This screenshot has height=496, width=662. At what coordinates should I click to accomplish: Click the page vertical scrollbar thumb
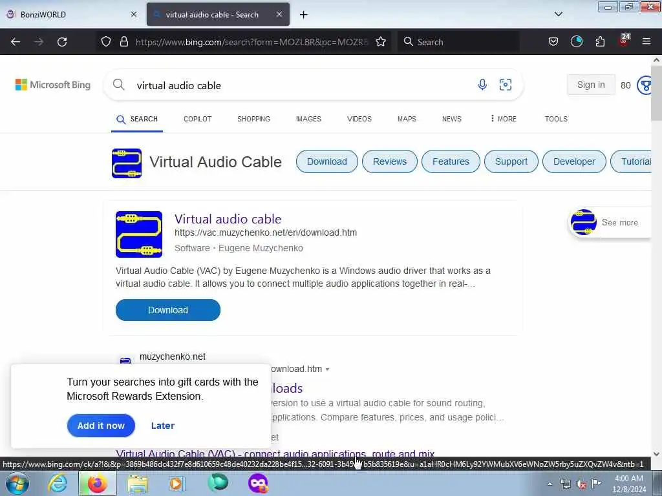click(656, 93)
